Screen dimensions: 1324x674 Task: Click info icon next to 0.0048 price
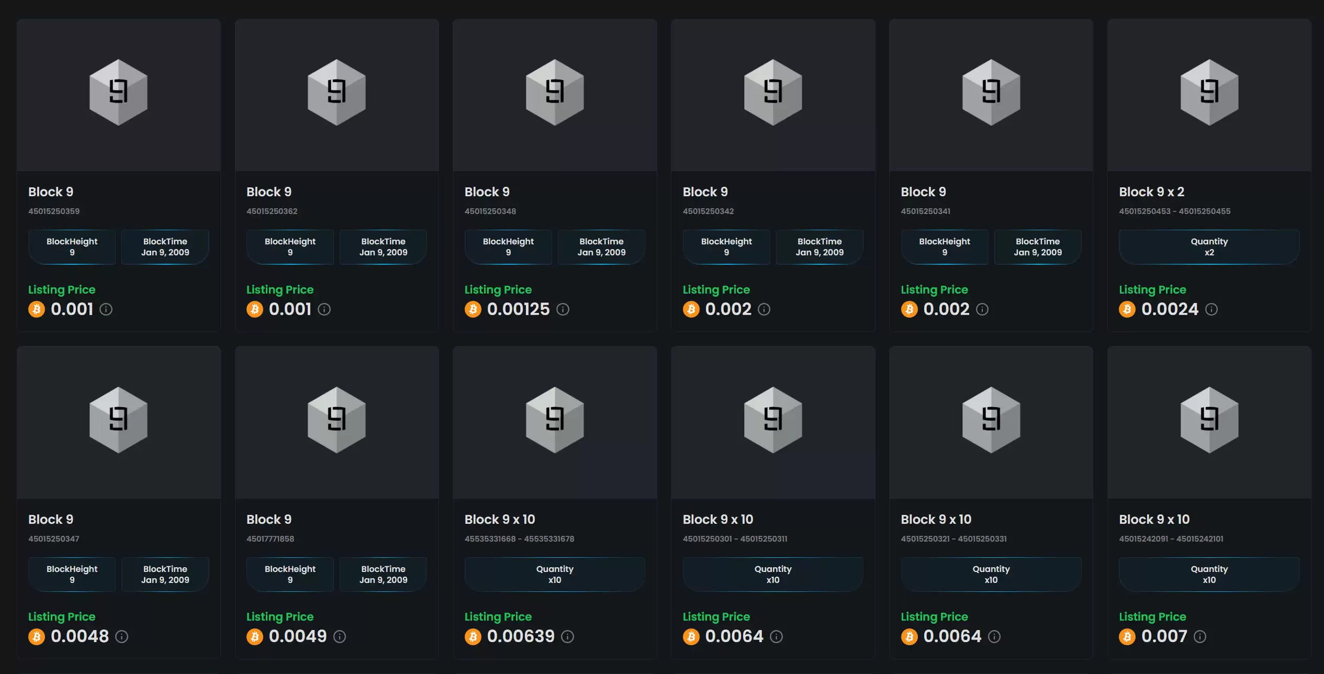coord(121,636)
